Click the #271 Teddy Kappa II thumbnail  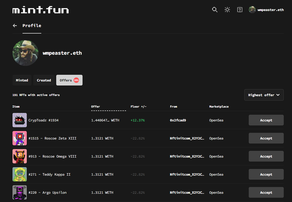pos(19,174)
